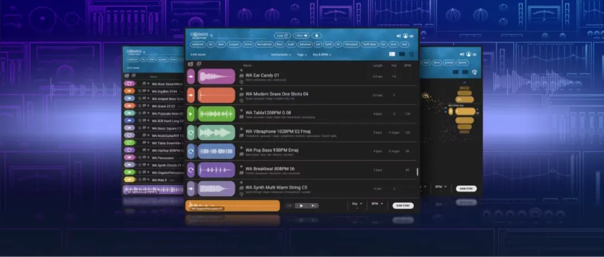Image resolution: width=604 pixels, height=257 pixels.
Task: Click DAW SYNC button in right background window
Action: coord(466,189)
